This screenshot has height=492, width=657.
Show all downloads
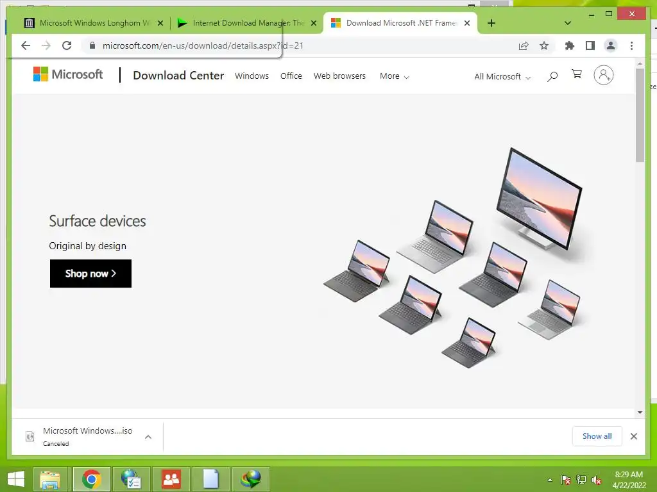click(597, 436)
